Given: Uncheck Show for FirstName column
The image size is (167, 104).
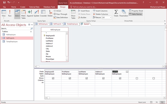Looking at the screenshot, I should pos(70,78).
